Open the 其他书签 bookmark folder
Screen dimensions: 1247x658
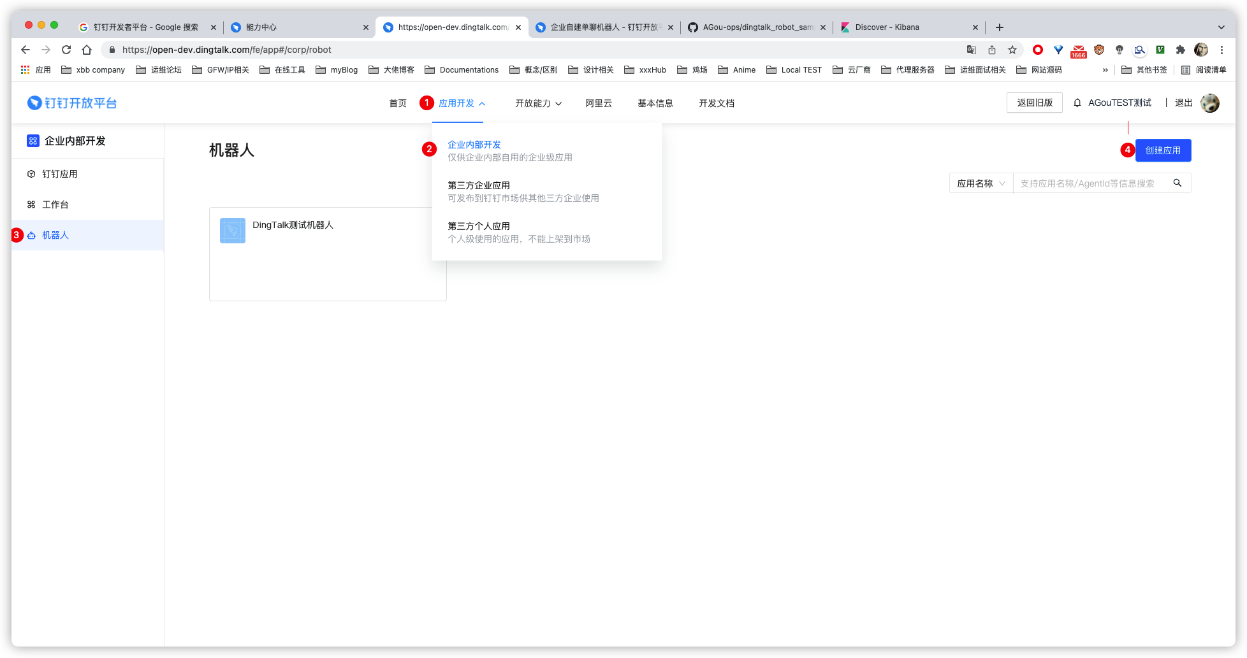coord(1144,70)
